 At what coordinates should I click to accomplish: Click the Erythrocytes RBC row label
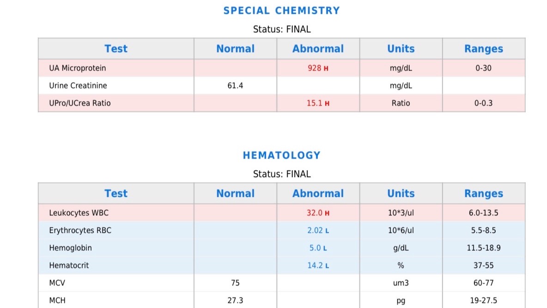point(80,231)
